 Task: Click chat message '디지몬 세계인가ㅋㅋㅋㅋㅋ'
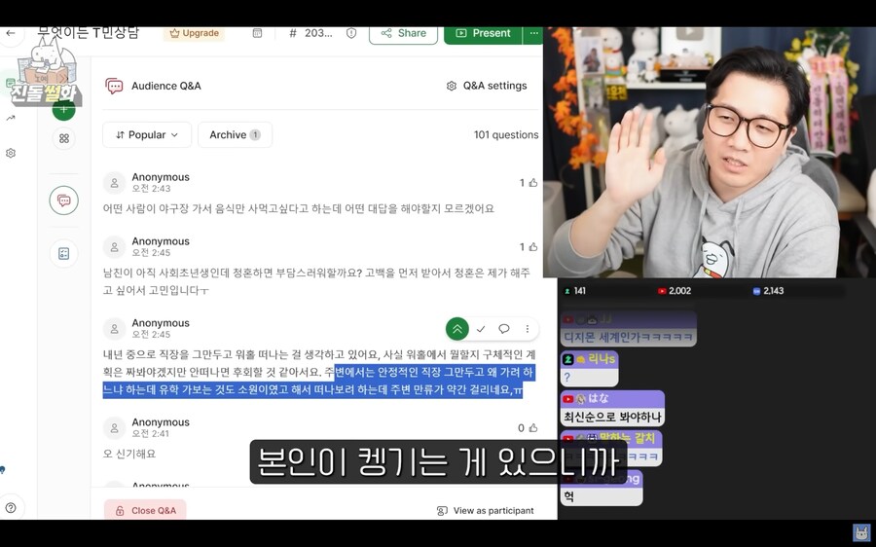[x=628, y=337]
